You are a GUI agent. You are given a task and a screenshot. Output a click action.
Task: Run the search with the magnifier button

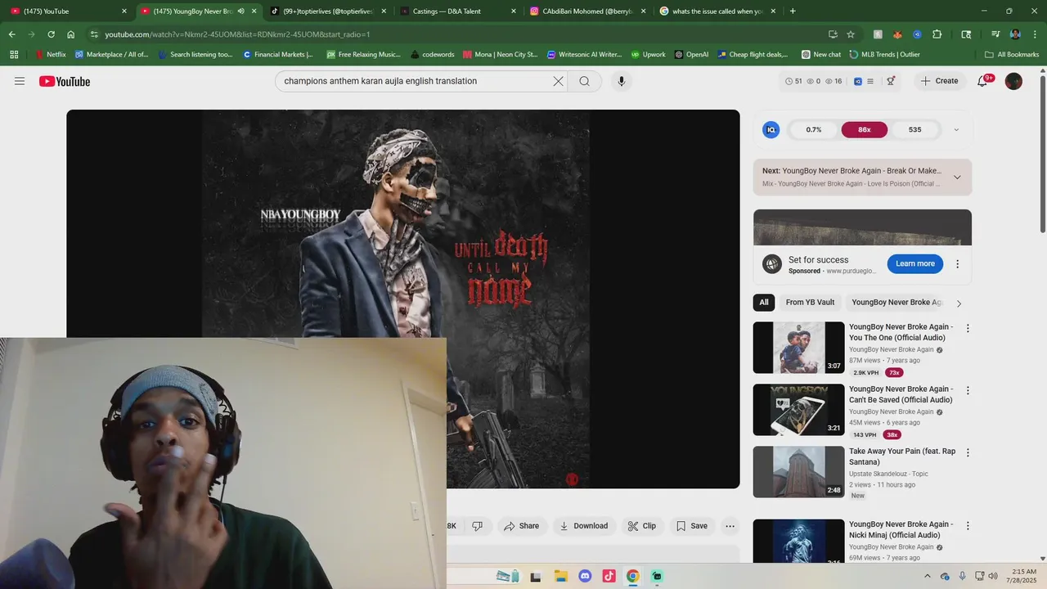pos(584,81)
